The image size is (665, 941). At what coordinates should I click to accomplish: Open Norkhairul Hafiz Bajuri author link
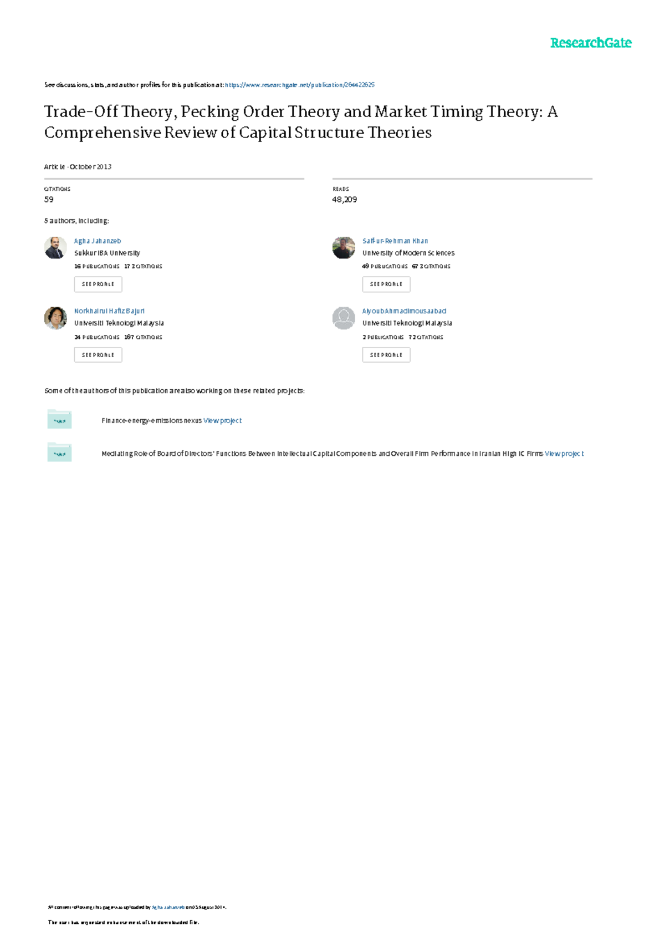coord(109,311)
